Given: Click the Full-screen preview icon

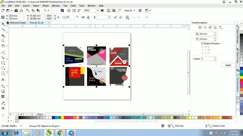Looking at the screenshot, I should click(x=102, y=11).
